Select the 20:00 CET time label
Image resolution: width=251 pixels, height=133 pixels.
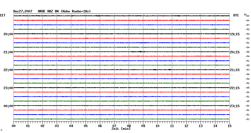point(8,34)
